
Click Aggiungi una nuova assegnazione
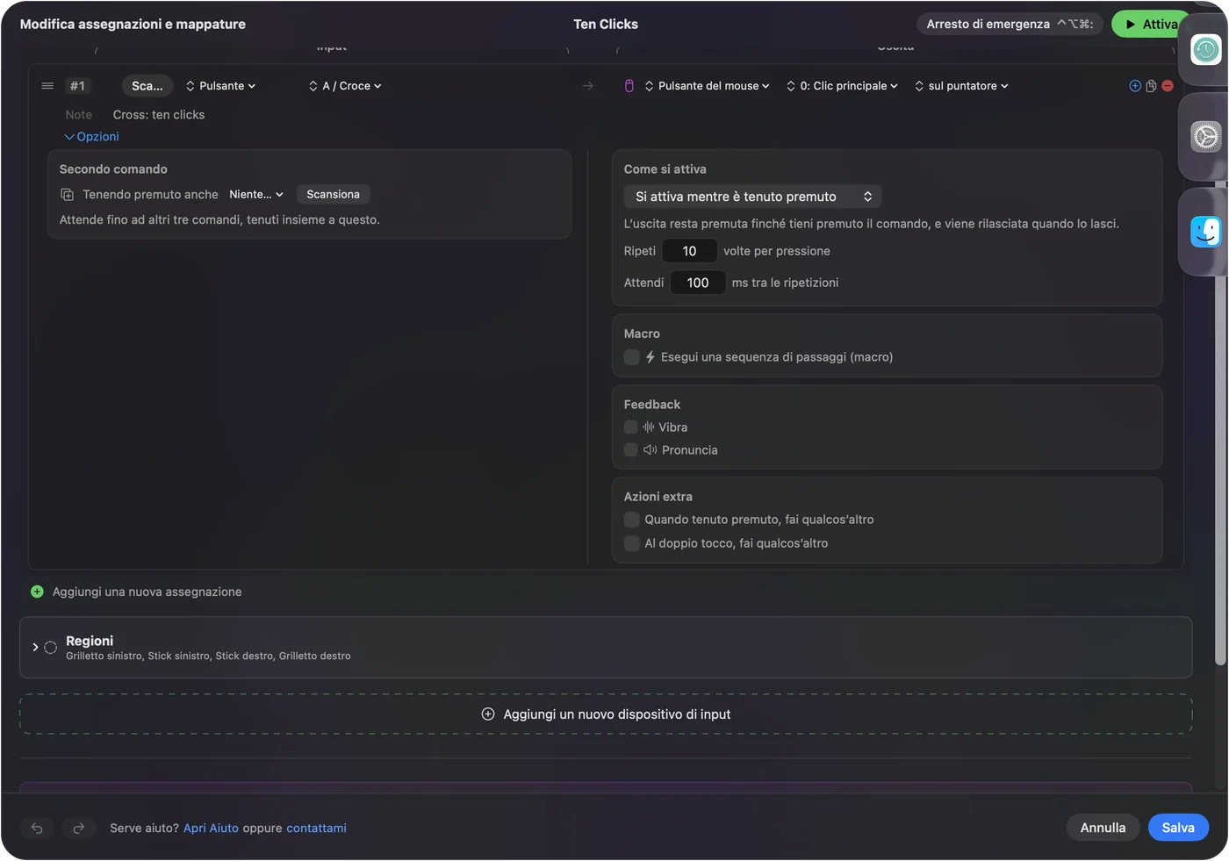147,592
